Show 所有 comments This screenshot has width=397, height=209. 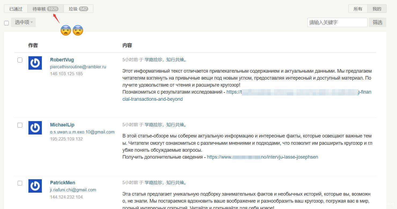point(358,9)
